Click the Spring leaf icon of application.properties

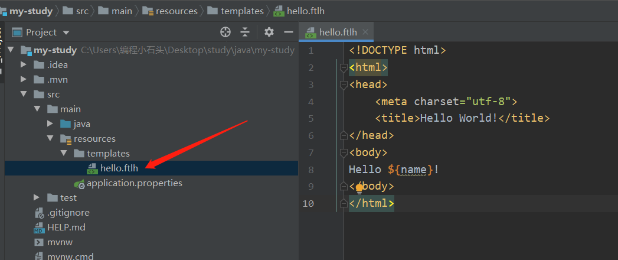coord(80,183)
